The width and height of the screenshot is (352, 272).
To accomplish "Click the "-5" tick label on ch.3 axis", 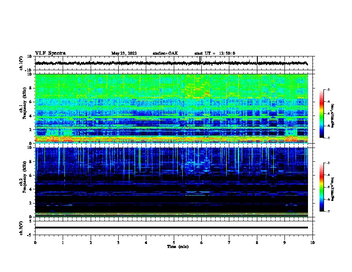I will [29, 235].
